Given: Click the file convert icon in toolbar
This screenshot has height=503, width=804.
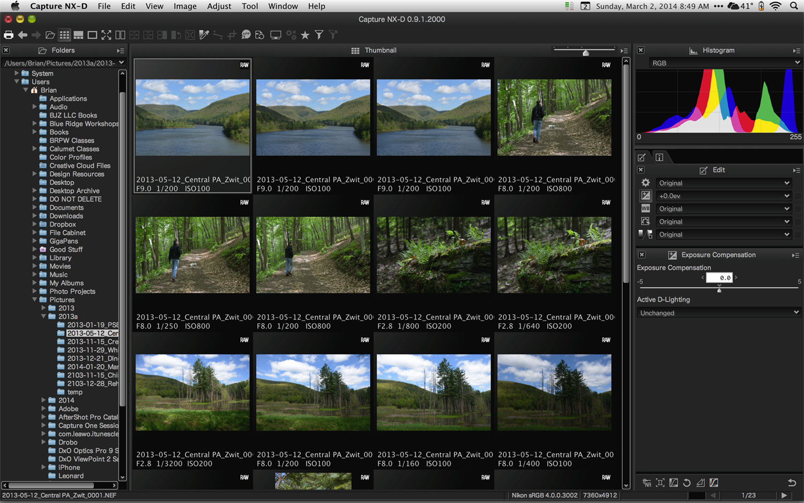Looking at the screenshot, I should coord(260,35).
